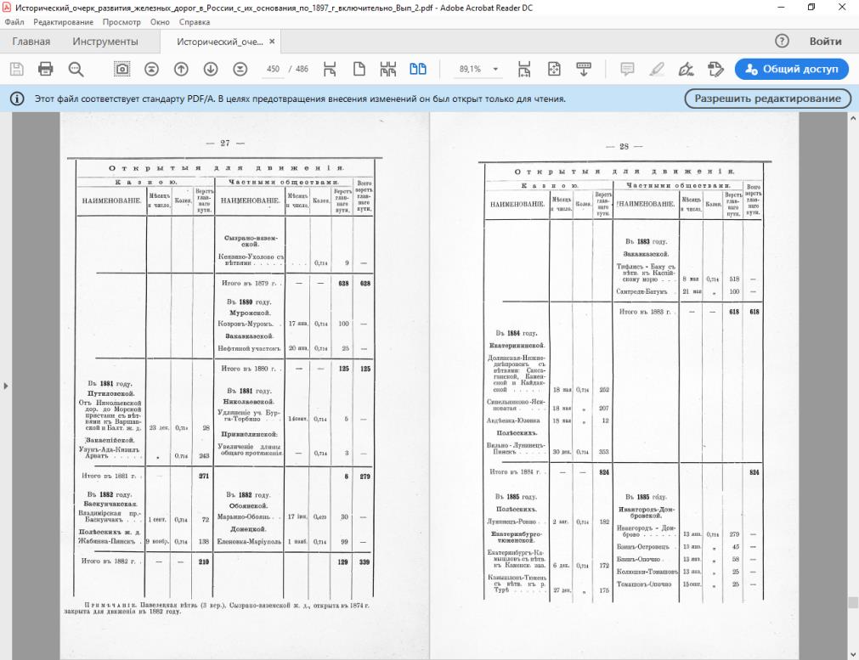This screenshot has height=660, width=859.
Task: Switch to the Инструменты tab
Action: pos(105,42)
